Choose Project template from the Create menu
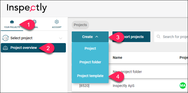188x93 pixels. click(90, 76)
